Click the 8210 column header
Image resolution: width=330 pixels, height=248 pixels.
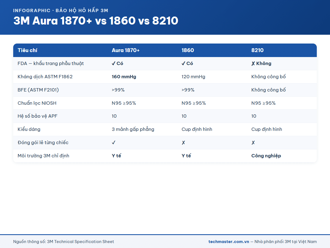coord(257,50)
